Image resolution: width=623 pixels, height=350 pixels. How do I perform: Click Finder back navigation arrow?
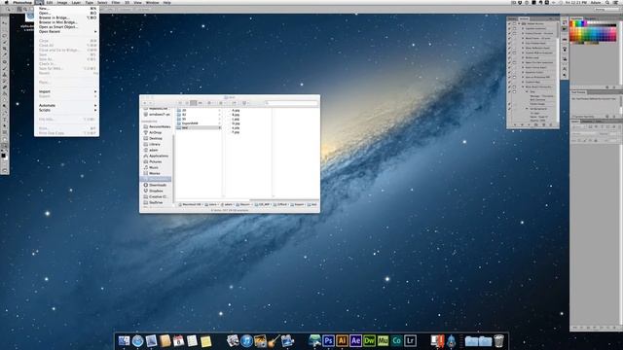pyautogui.click(x=145, y=103)
